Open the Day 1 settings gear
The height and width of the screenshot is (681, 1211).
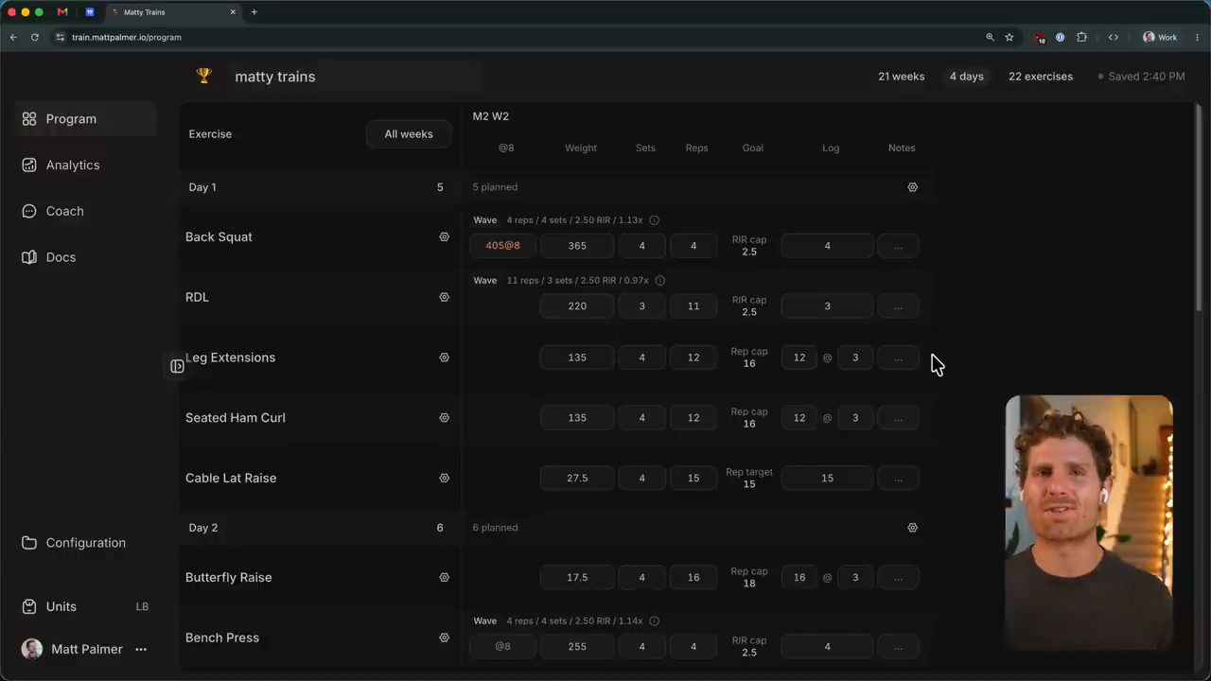click(x=912, y=187)
